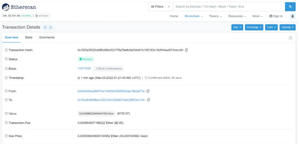Open block 14311033 link

[84, 69]
